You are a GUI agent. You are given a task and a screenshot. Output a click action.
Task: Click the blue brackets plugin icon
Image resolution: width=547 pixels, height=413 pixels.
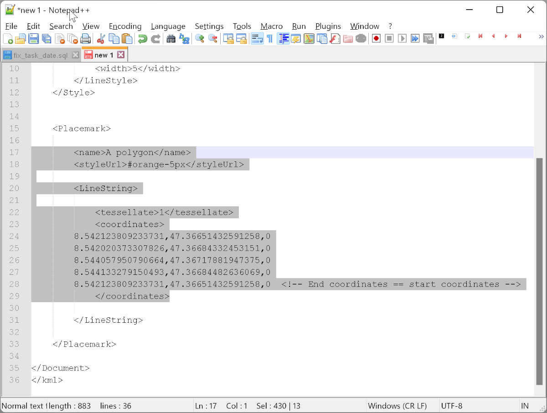[454, 36]
